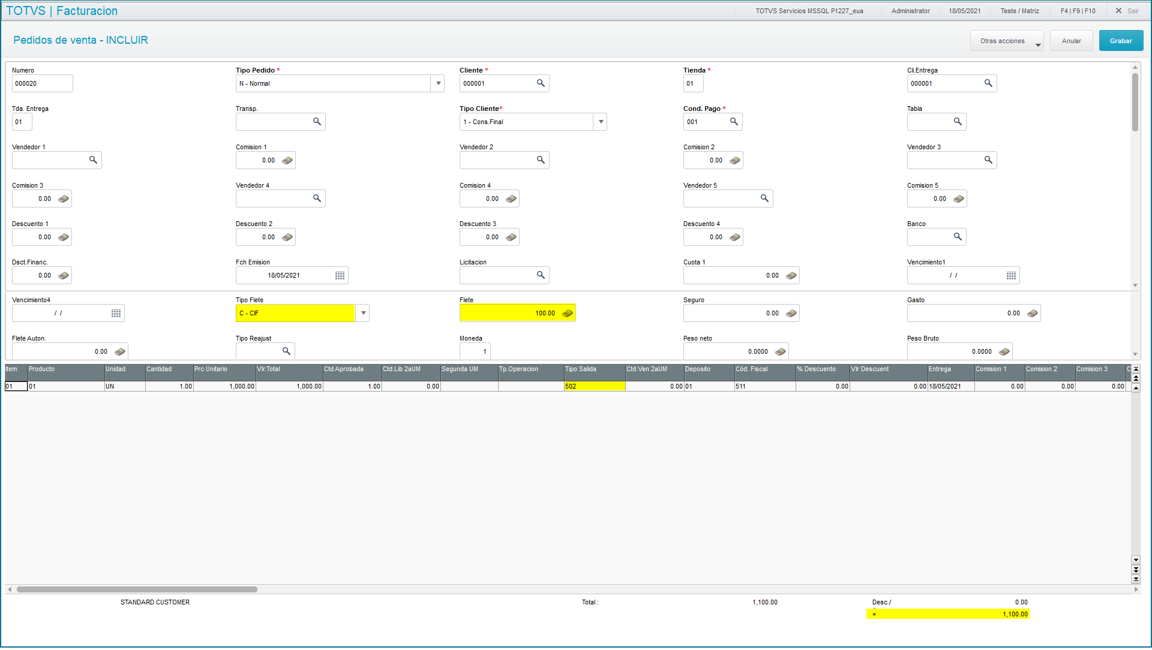
Task: Open the Otras acciones menu
Action: [x=1007, y=41]
